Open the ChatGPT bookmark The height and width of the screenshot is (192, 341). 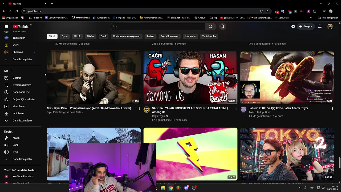[200, 18]
